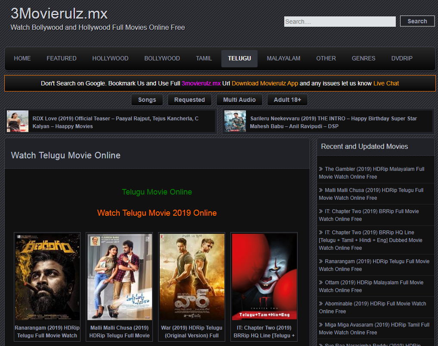Open IT: Chapter Two Dubbed Movie sidebar link
Viewport: 438px width, 346px height.
click(371, 240)
